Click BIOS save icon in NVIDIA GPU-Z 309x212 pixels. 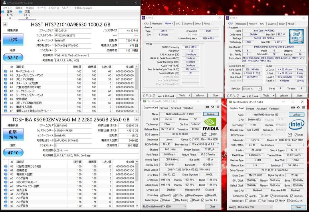coord(204,134)
